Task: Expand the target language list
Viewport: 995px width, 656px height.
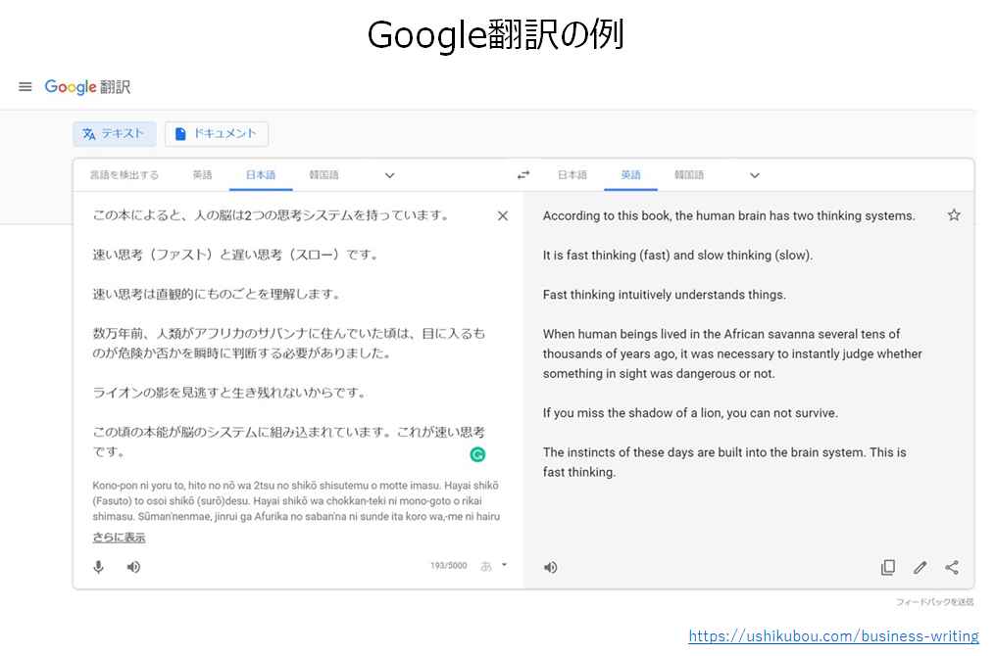Action: [x=755, y=176]
